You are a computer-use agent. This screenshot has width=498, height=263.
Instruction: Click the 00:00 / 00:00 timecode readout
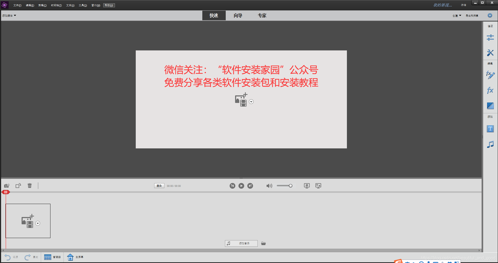pos(174,186)
